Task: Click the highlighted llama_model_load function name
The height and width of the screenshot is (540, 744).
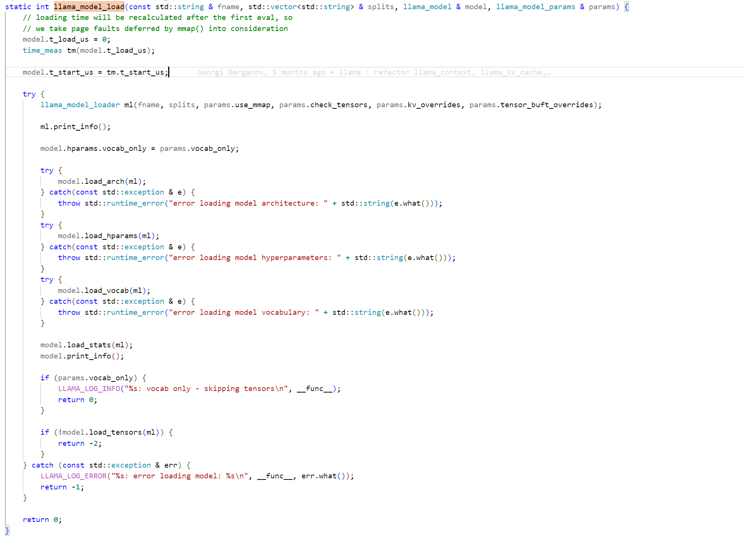Action: [x=89, y=7]
